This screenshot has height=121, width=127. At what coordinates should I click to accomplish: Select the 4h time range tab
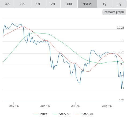tap(8, 4)
